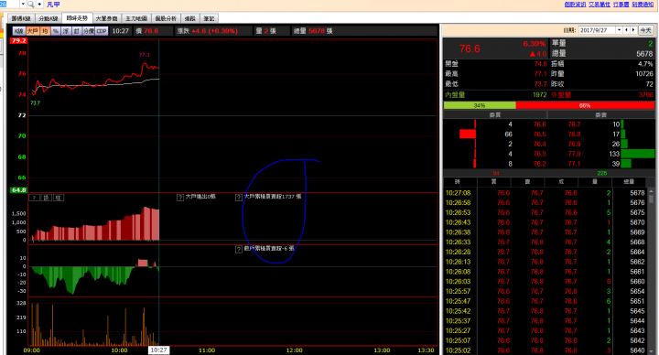The width and height of the screenshot is (659, 355).
Task: Toggle the CDP indicator button
Action: pos(102,31)
